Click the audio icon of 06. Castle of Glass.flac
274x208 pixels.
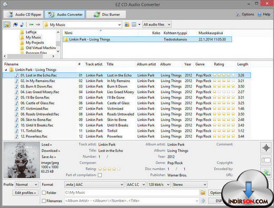coord(17,103)
